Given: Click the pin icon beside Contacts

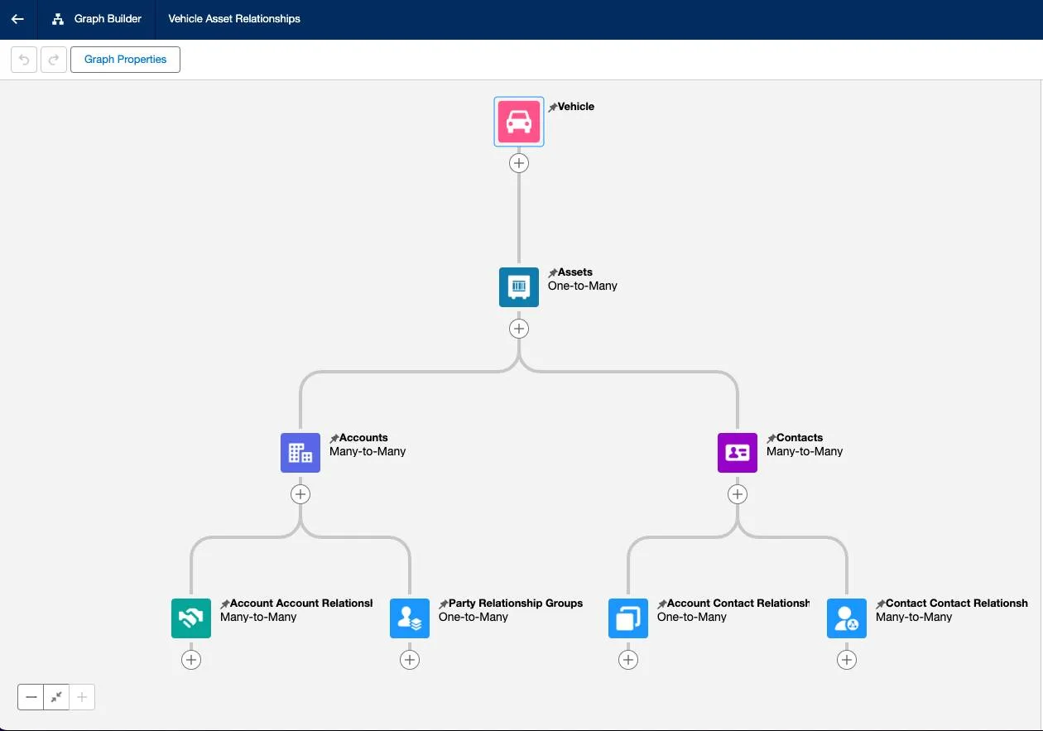Looking at the screenshot, I should coord(771,439).
